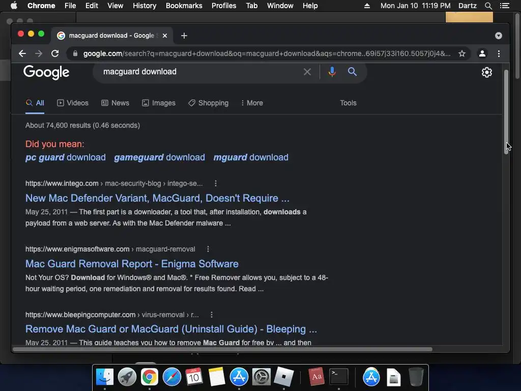Open the Tools search options
521x391 pixels.
coord(348,103)
